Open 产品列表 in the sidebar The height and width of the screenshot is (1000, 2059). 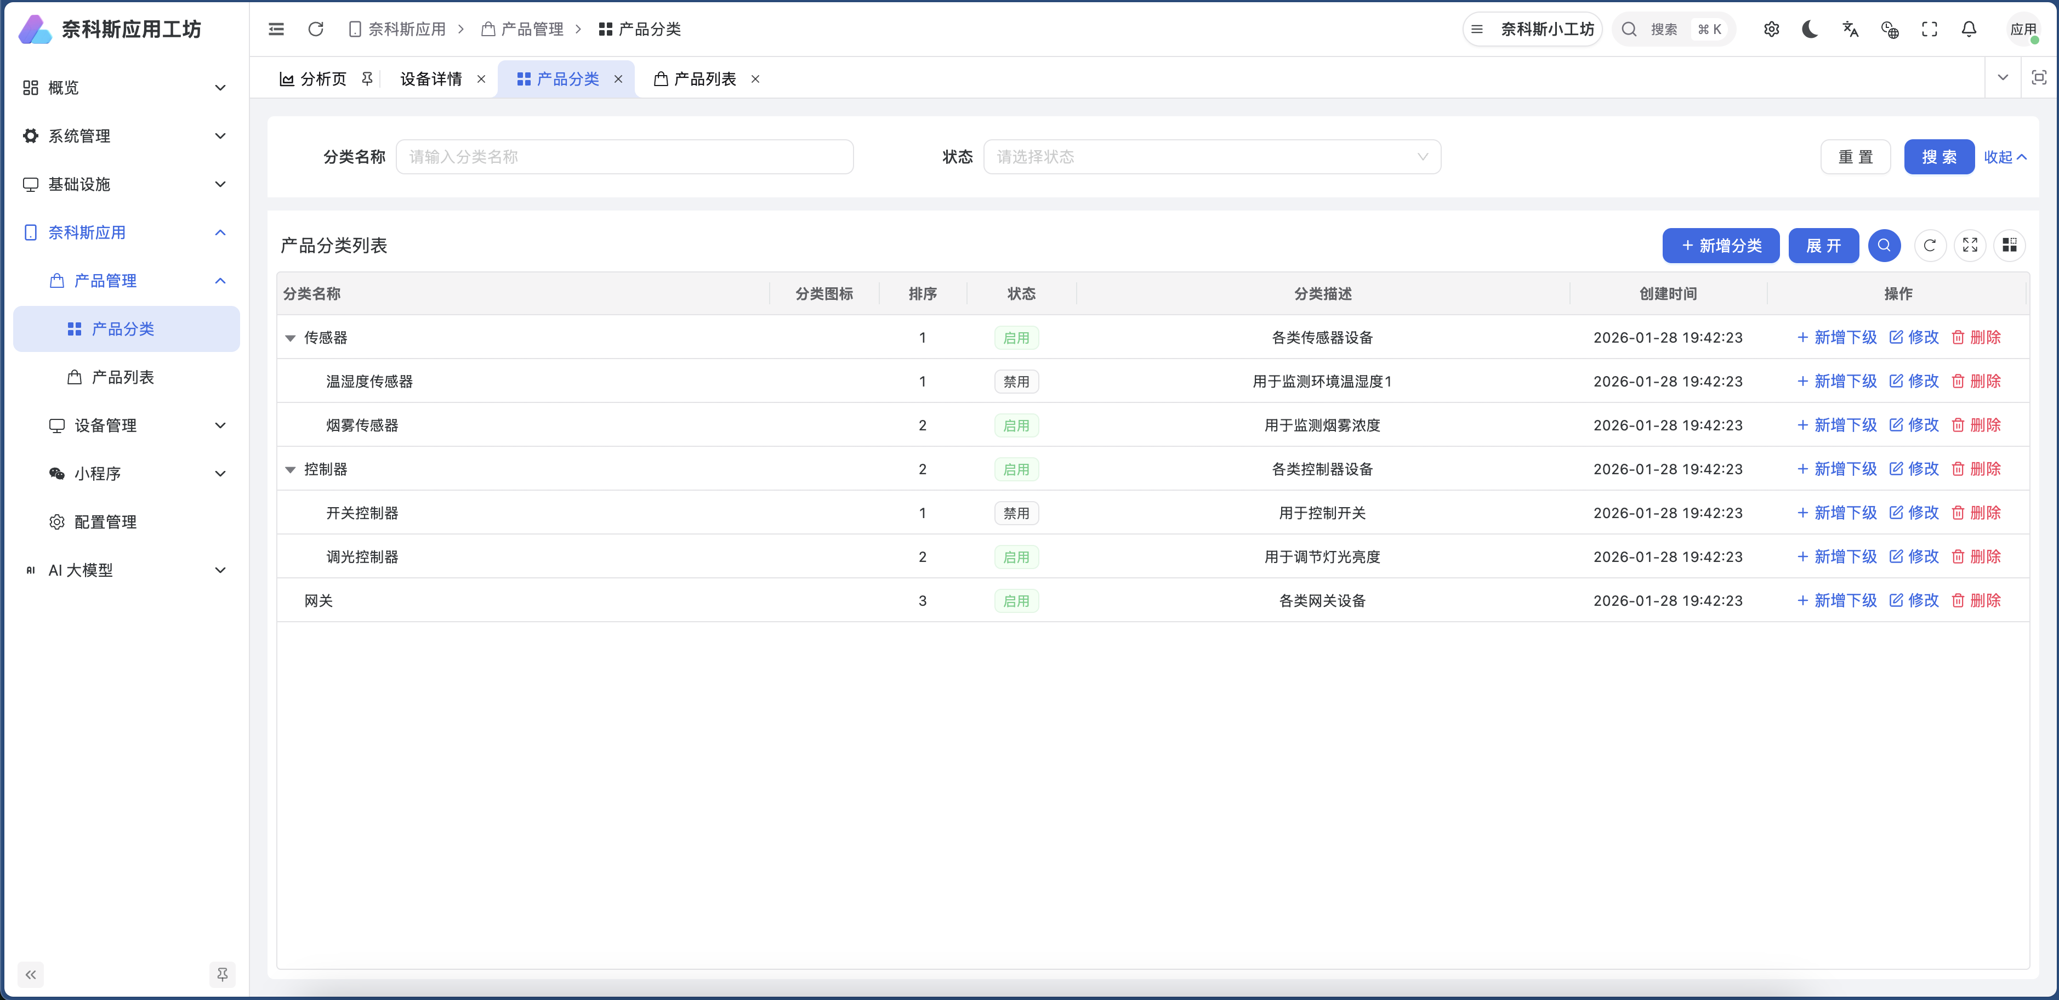122,377
